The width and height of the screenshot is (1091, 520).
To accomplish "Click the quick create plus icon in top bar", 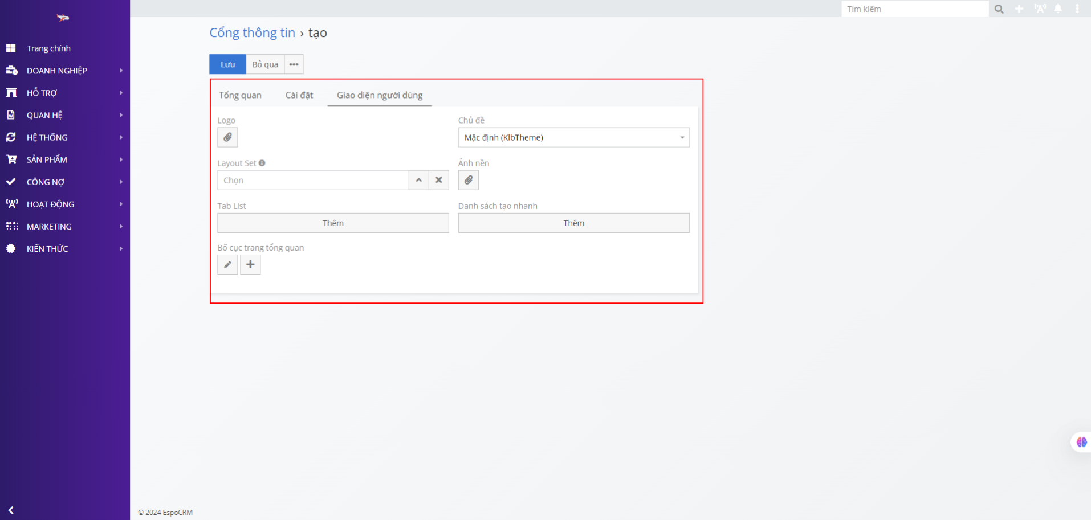I will (x=1019, y=9).
